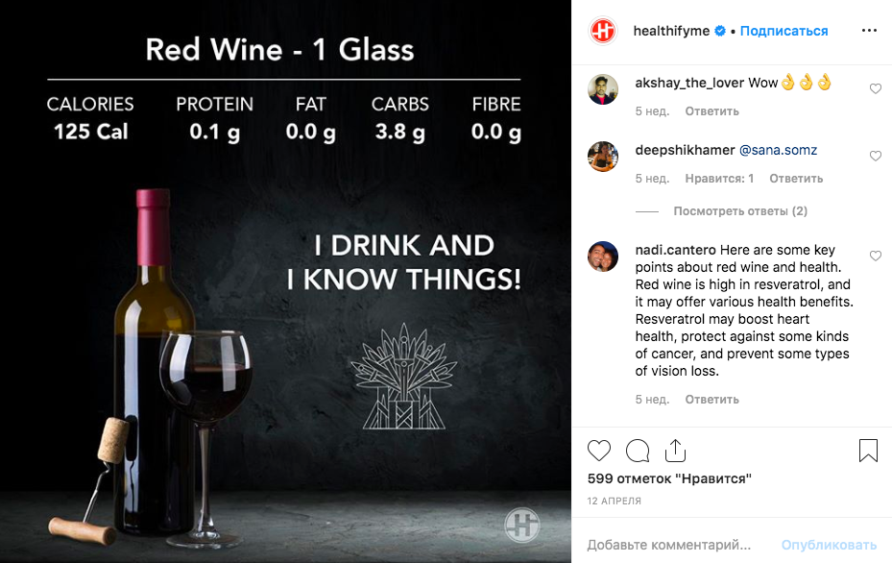Viewport: 892px width, 563px height.
Task: Open the @sana.somz mention link
Action: [x=778, y=150]
